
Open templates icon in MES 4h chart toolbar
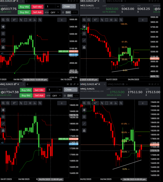click(121, 20)
